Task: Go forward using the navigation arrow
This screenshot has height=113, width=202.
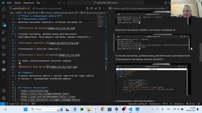Action: click(x=64, y=3)
